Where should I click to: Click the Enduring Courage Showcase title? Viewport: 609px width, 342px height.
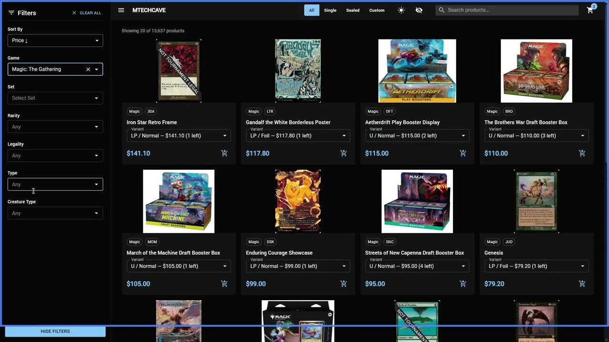279,253
